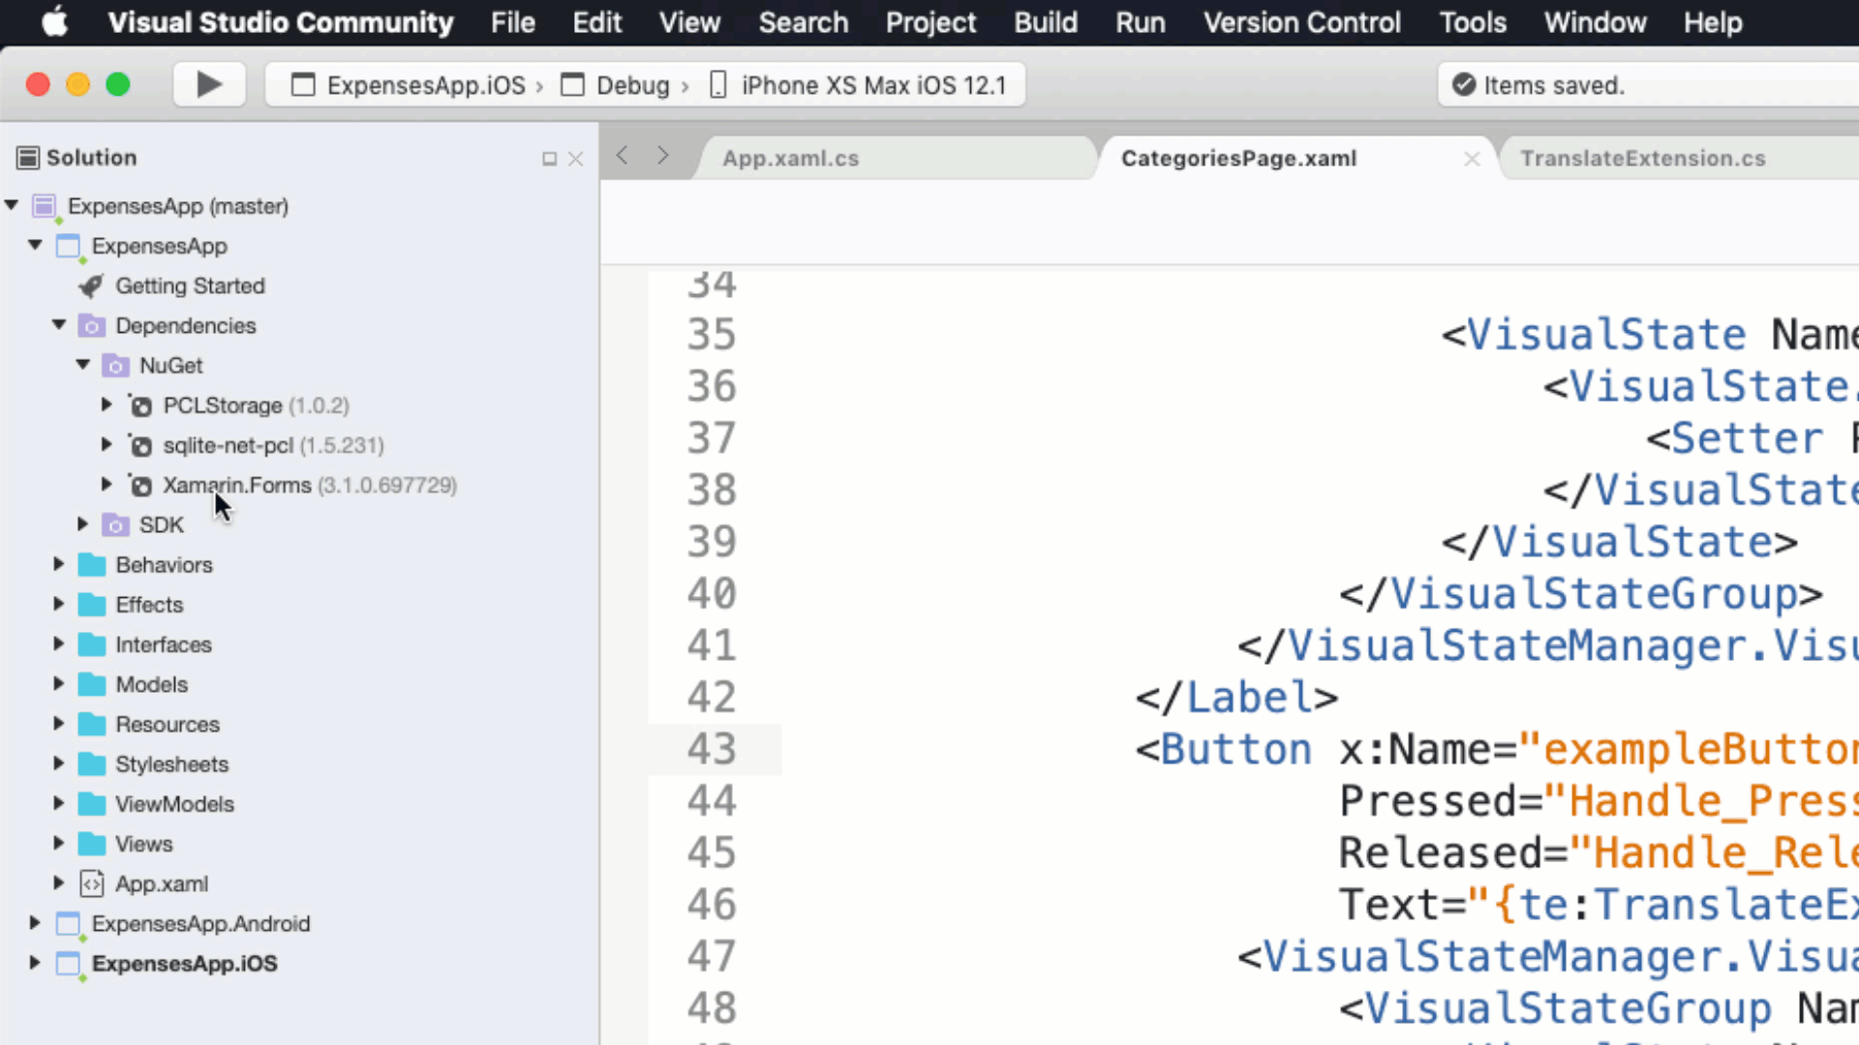Expand the ExpensesApp.Android project
The image size is (1859, 1045).
(x=35, y=923)
